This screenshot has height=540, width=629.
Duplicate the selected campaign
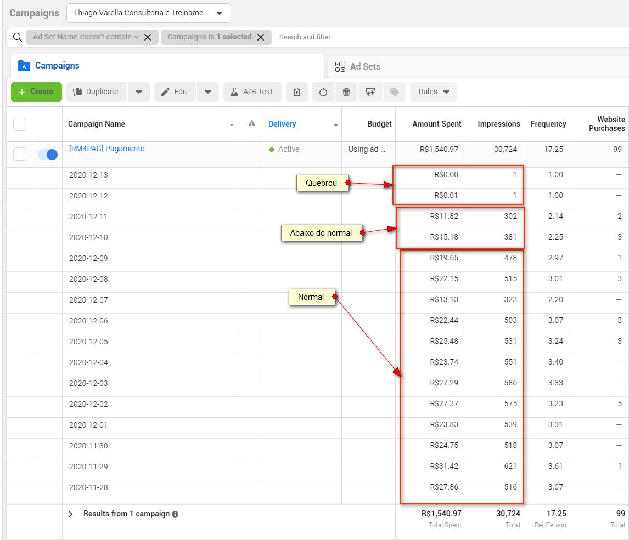coord(97,92)
